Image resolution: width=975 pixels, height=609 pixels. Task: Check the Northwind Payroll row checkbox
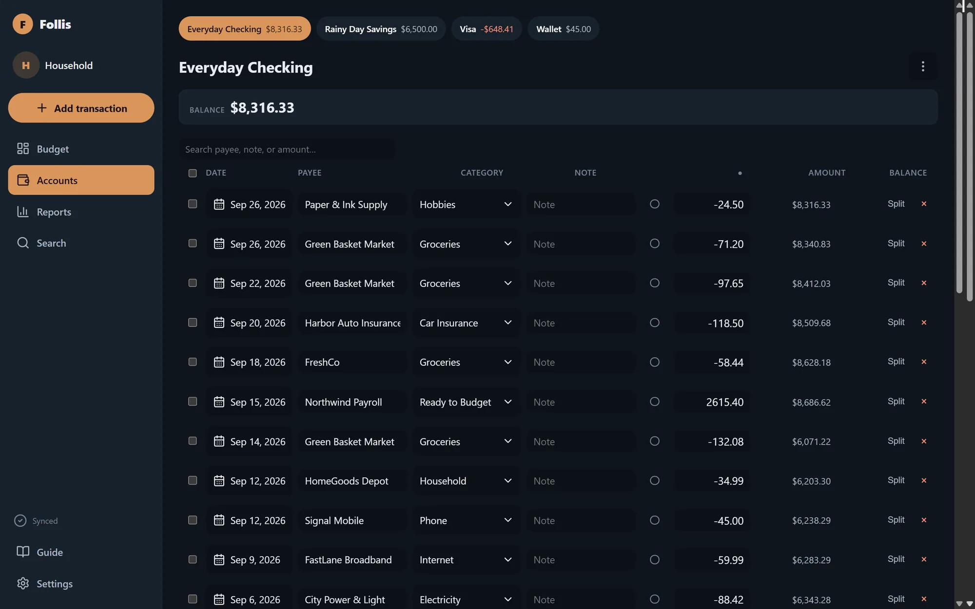coord(193,401)
